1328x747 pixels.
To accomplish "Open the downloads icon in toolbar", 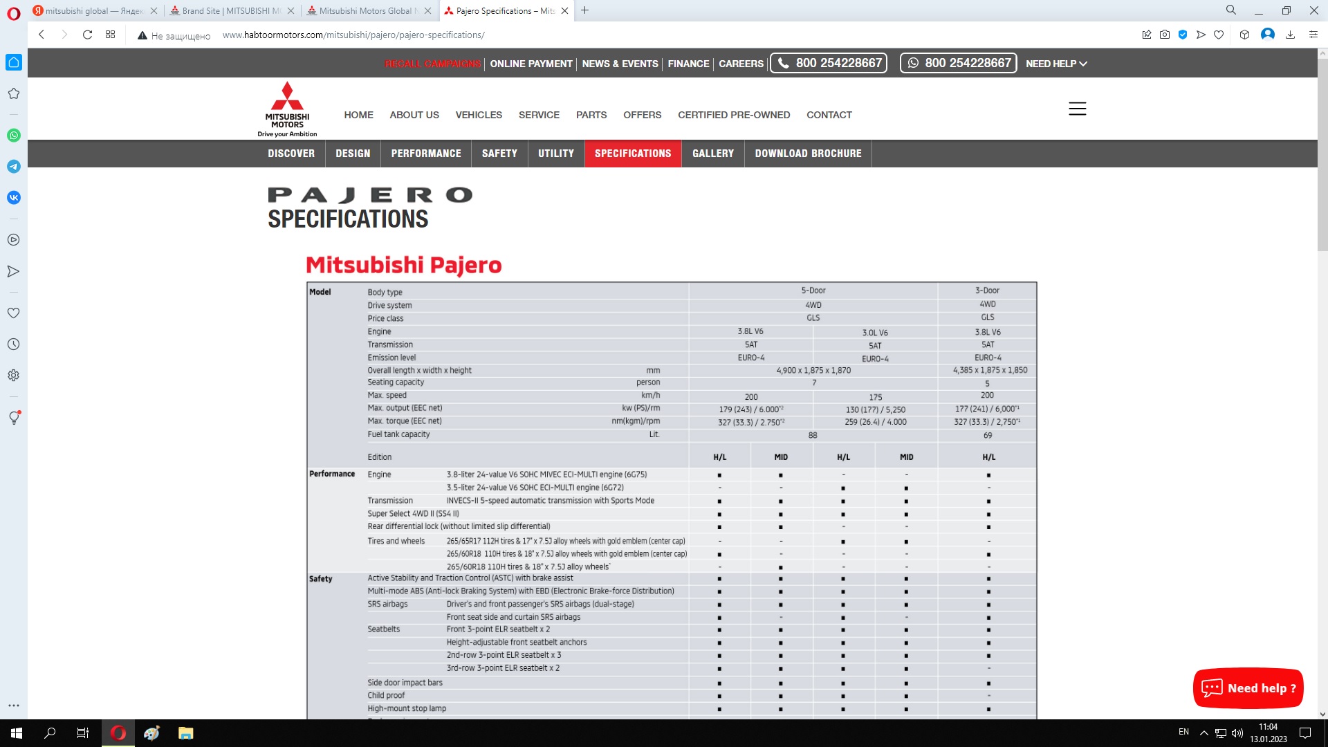I will (1290, 35).
